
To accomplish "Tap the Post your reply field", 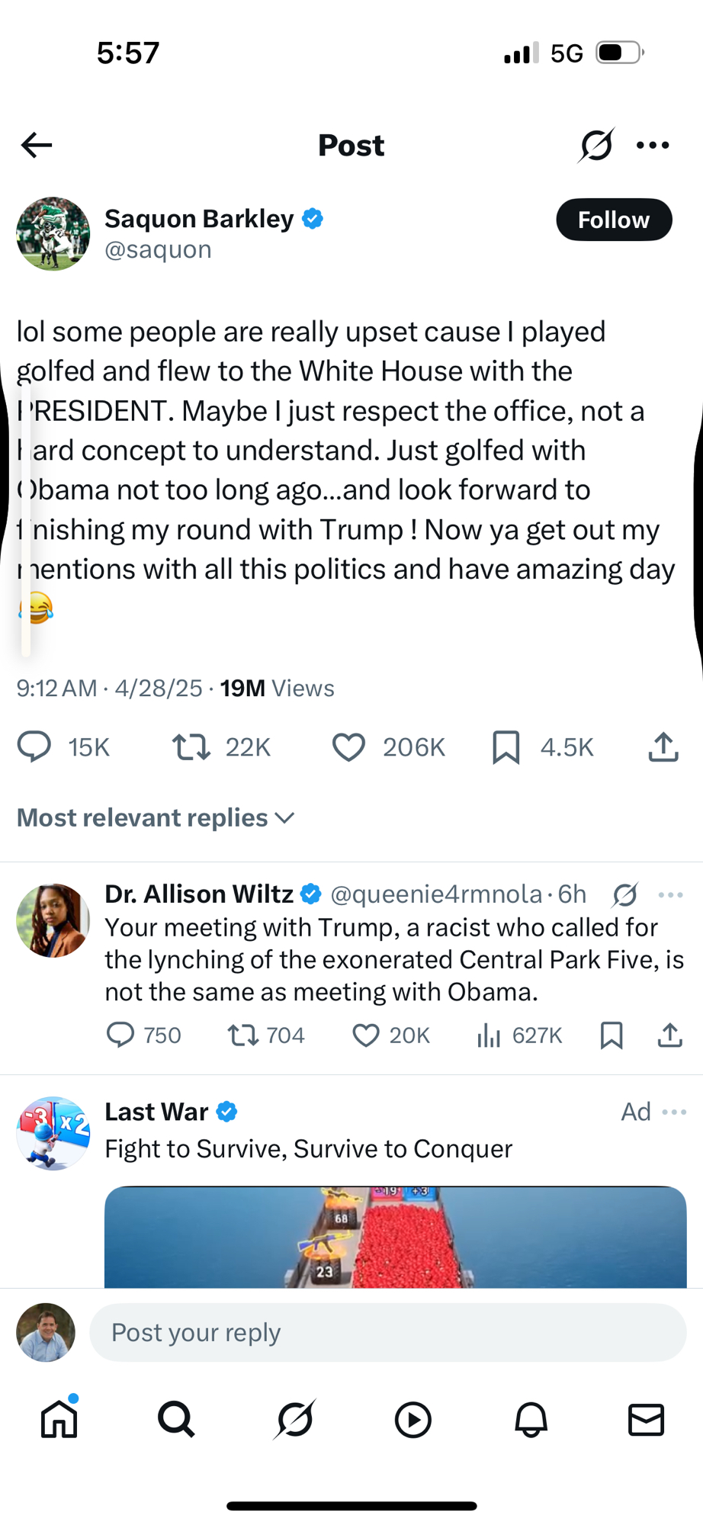I will click(387, 1332).
